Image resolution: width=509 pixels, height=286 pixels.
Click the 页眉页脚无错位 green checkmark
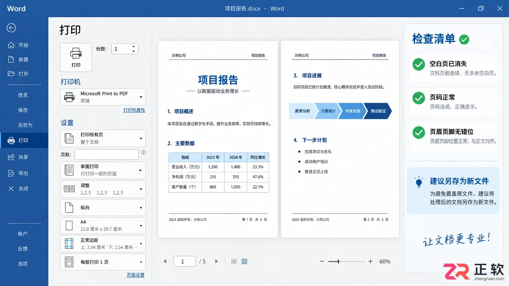tap(419, 132)
